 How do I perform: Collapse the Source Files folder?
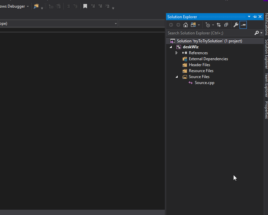177,77
